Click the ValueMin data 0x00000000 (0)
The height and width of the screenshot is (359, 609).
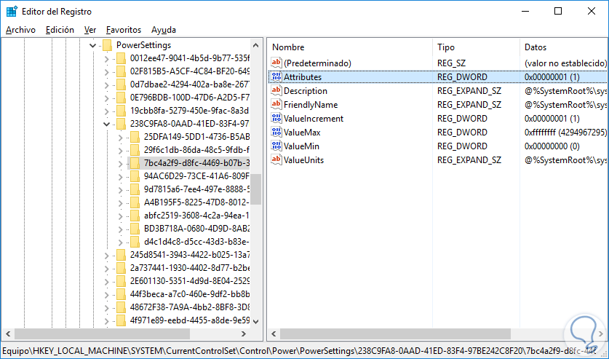click(552, 146)
